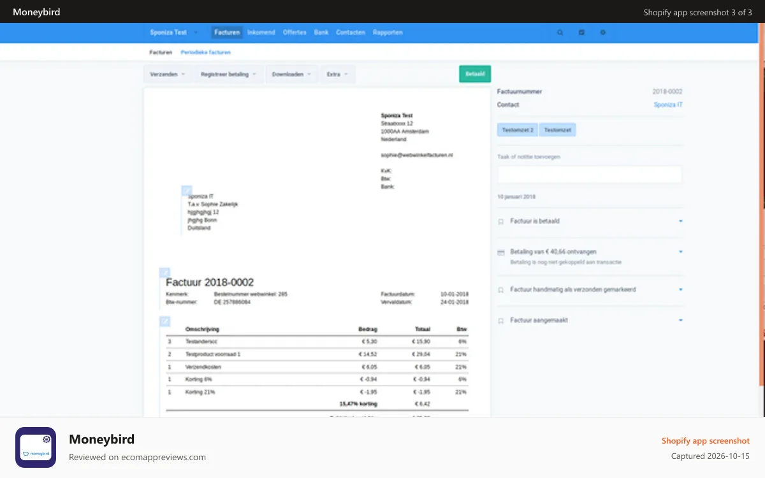Click the 15,47% korting total label

(x=358, y=404)
